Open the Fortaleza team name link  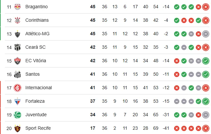35,101
